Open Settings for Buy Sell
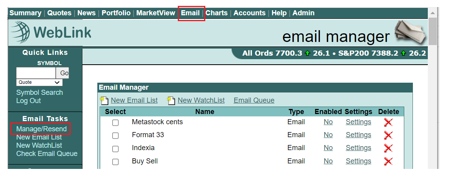This screenshot has width=449, height=174. 358,161
